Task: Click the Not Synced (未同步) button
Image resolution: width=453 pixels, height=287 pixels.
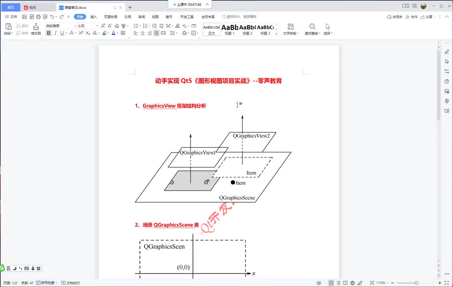Action: pos(395,17)
